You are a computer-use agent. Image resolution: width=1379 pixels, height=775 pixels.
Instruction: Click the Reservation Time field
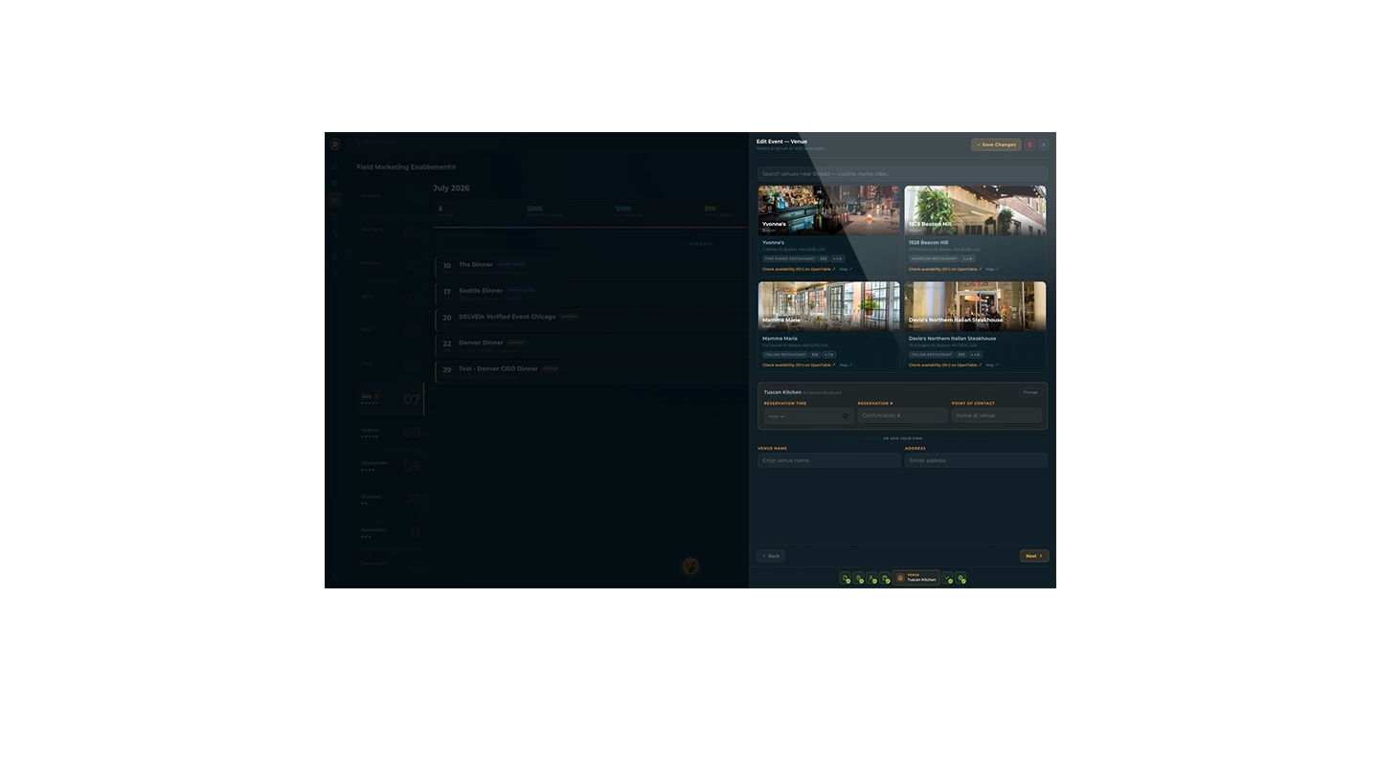coord(808,416)
